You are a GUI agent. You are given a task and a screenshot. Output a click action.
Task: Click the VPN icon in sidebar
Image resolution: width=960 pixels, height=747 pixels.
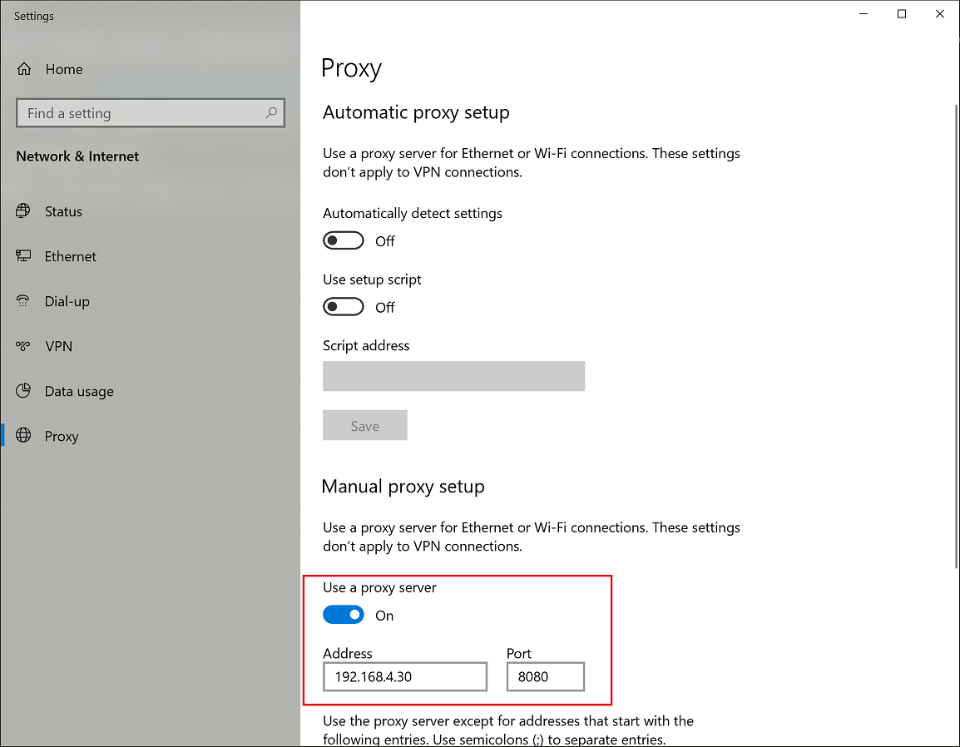tap(23, 346)
